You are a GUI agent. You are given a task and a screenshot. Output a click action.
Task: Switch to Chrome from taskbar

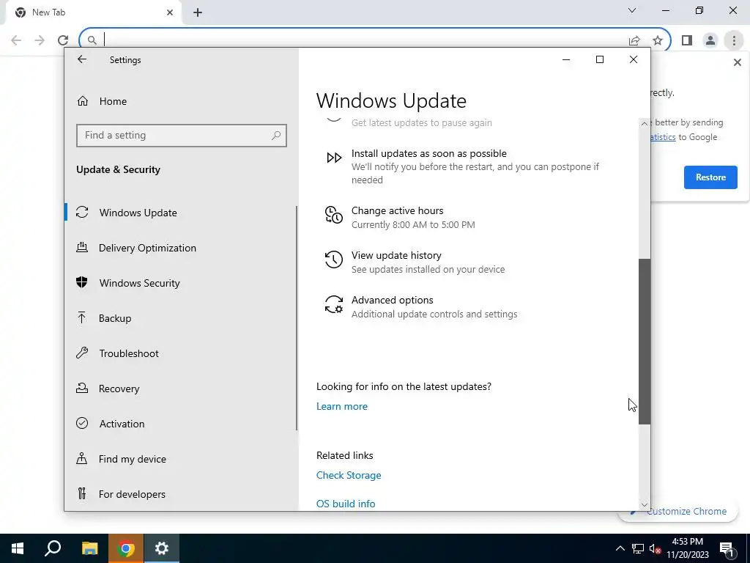point(126,548)
